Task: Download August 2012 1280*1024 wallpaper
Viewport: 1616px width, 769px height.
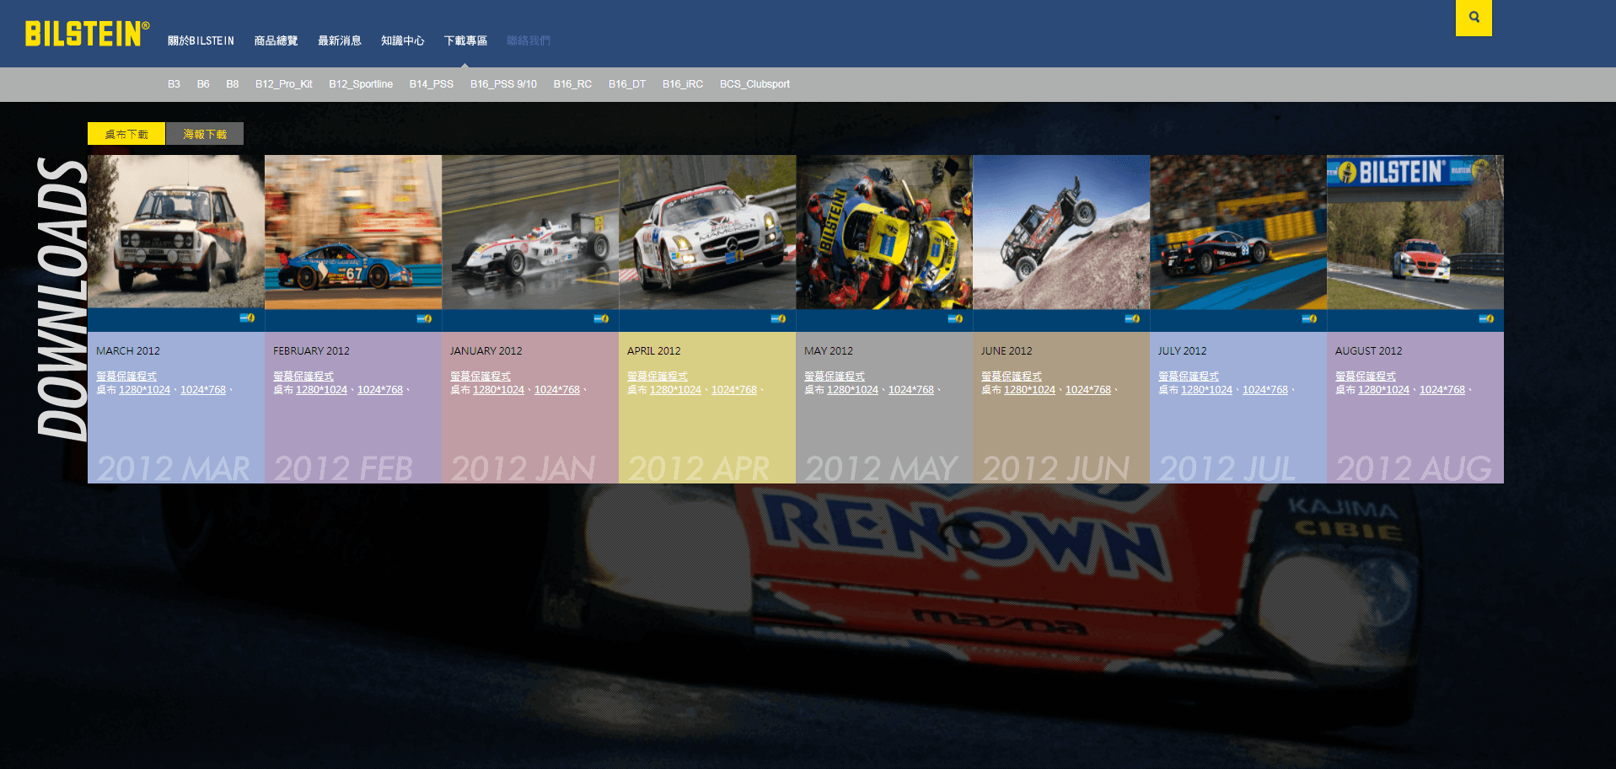Action: point(1383,390)
